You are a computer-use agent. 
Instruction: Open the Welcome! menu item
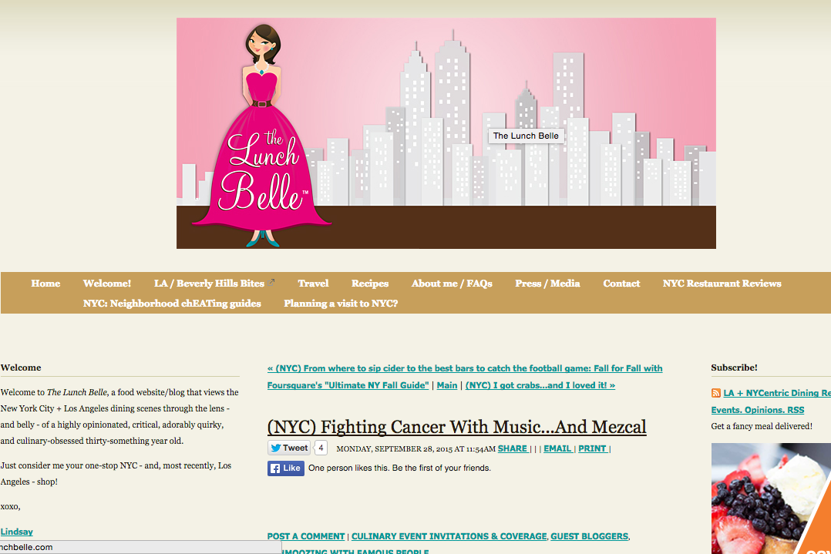pyautogui.click(x=107, y=284)
